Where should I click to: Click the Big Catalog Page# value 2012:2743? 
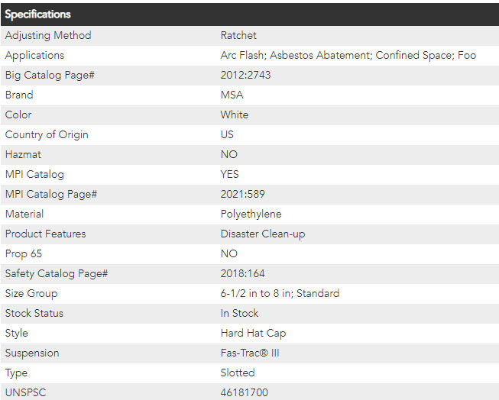coord(245,75)
